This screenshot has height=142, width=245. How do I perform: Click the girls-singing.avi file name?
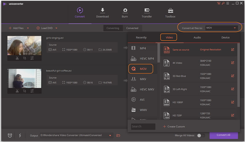[x=55, y=38]
